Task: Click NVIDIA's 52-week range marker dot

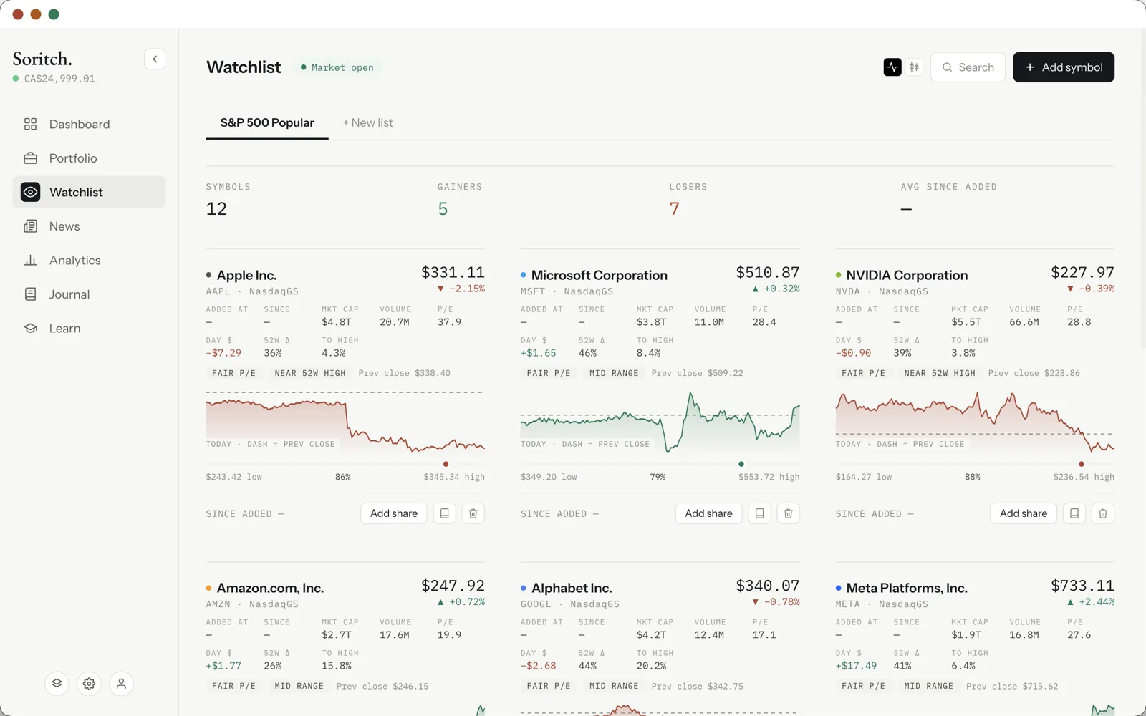Action: point(1082,464)
